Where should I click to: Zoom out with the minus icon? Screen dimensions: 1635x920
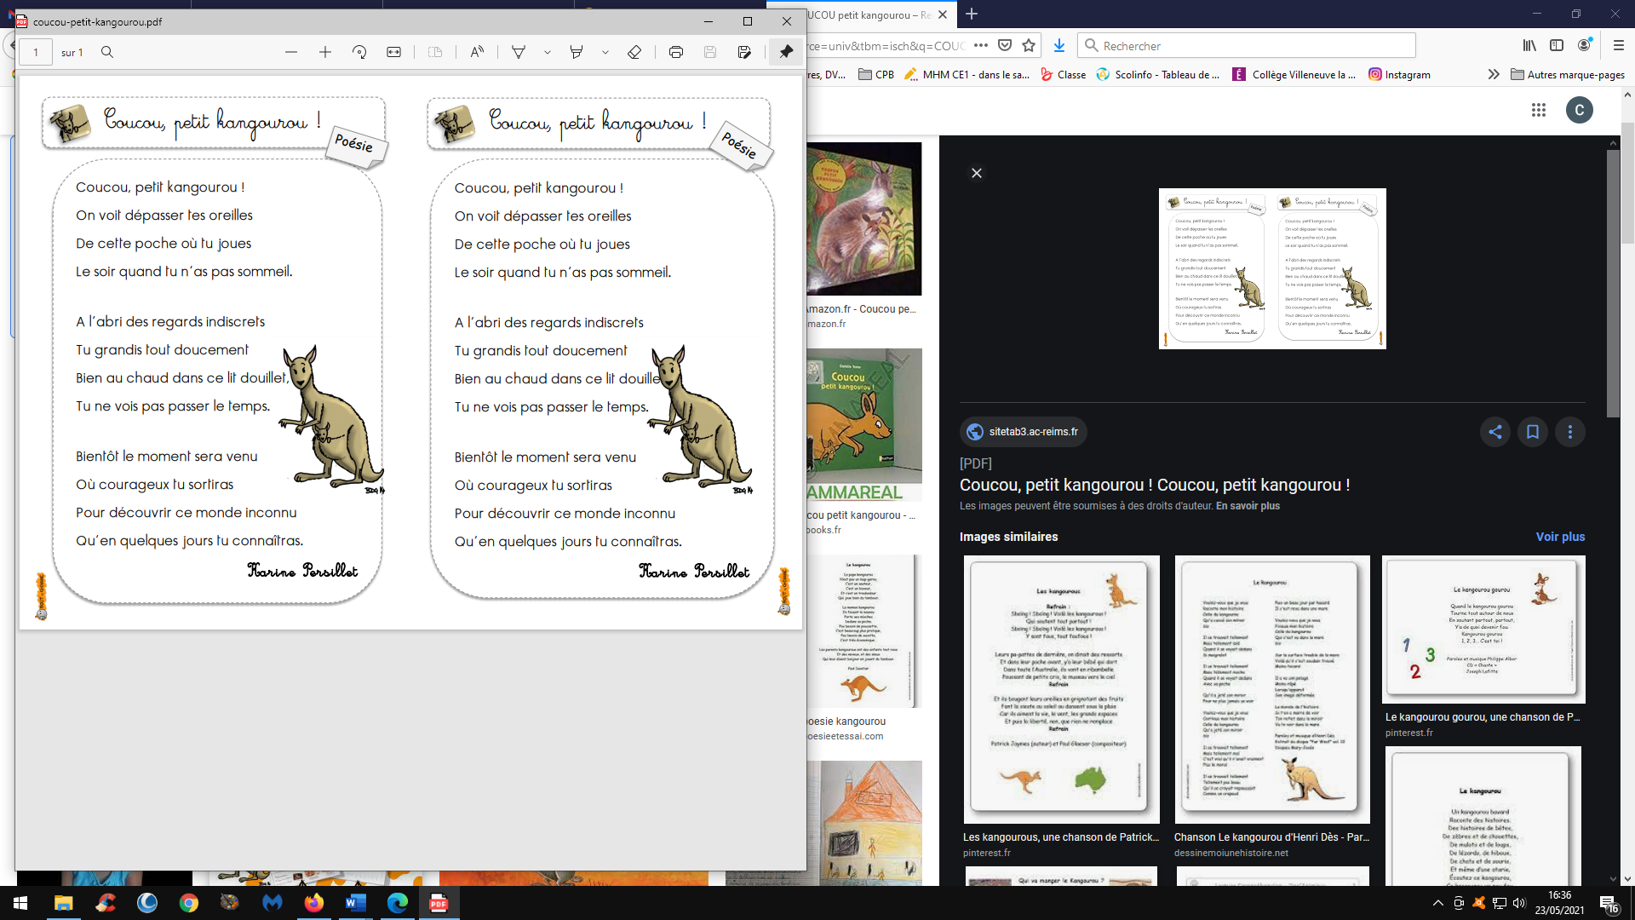[x=291, y=52]
